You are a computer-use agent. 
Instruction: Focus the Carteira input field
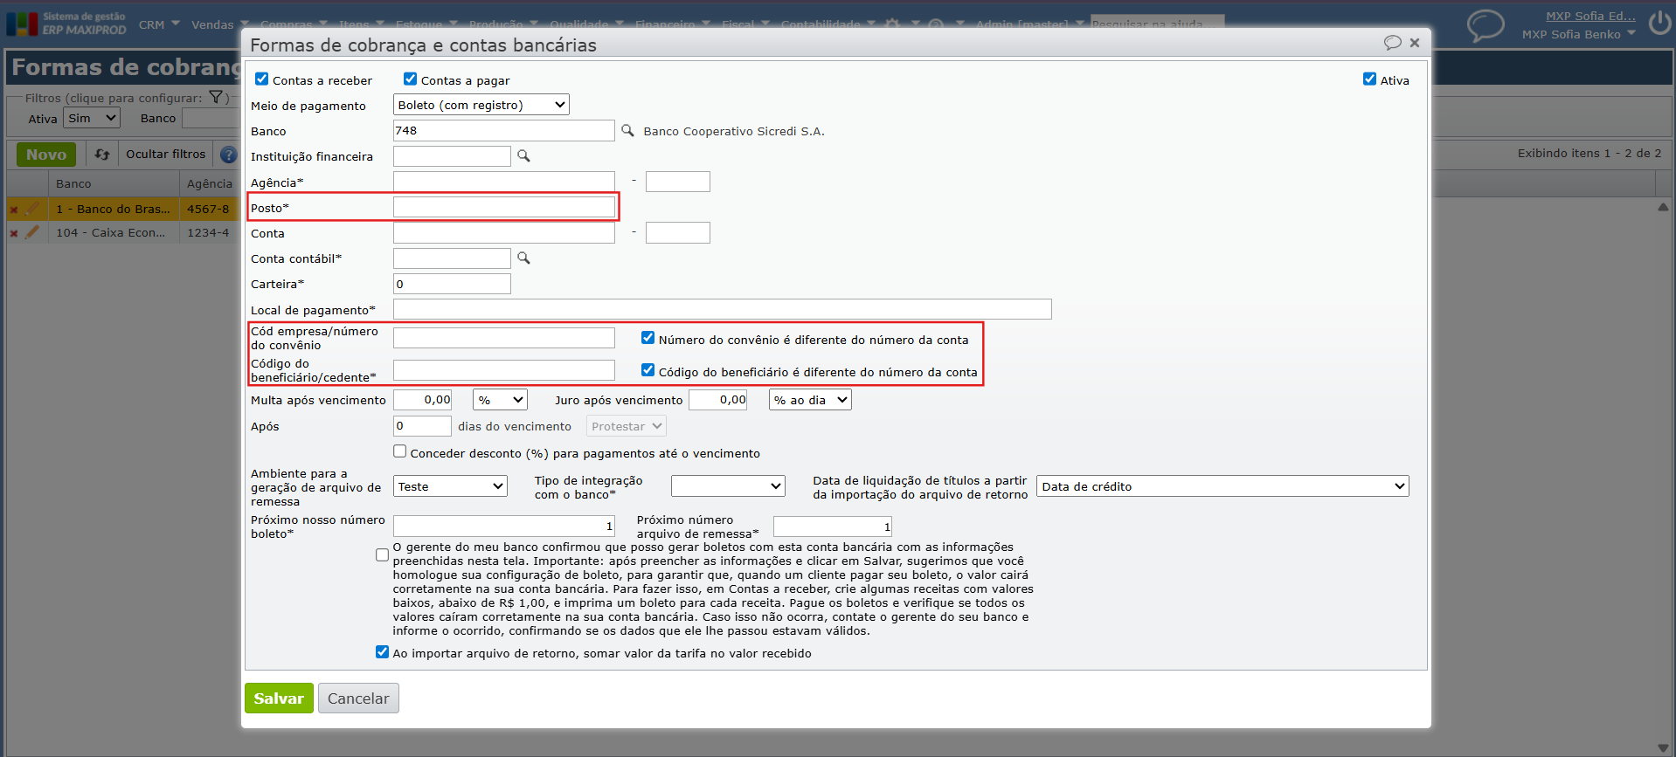click(x=452, y=284)
